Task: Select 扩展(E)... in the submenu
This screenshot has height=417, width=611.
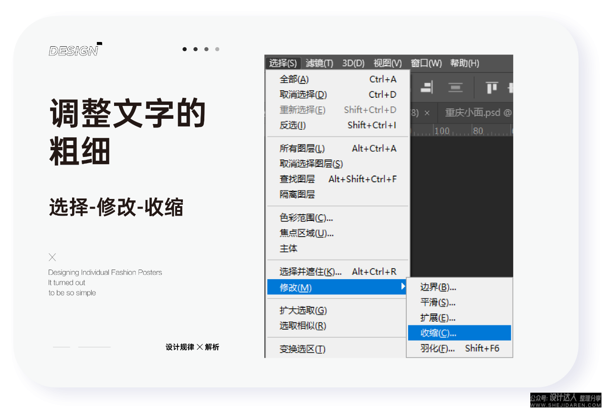Action: pos(460,318)
